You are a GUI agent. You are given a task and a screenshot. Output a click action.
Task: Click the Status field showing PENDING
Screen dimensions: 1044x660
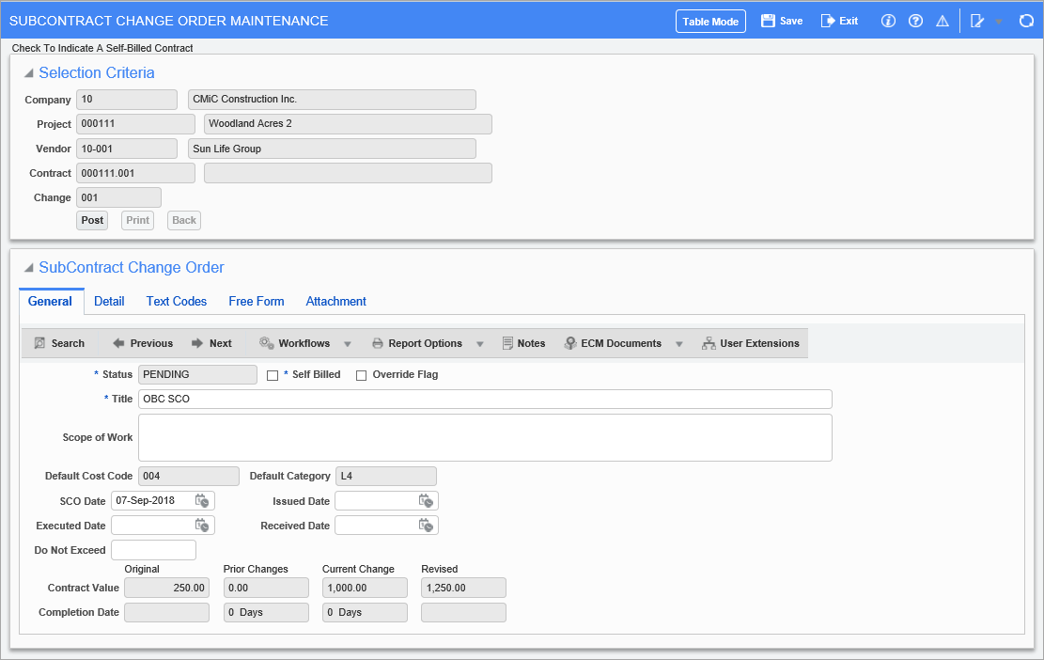click(x=197, y=374)
